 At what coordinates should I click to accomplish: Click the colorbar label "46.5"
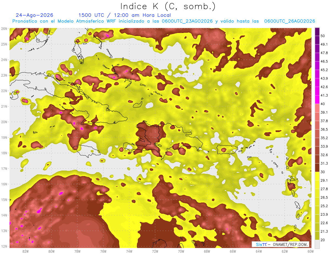(x=324, y=62)
